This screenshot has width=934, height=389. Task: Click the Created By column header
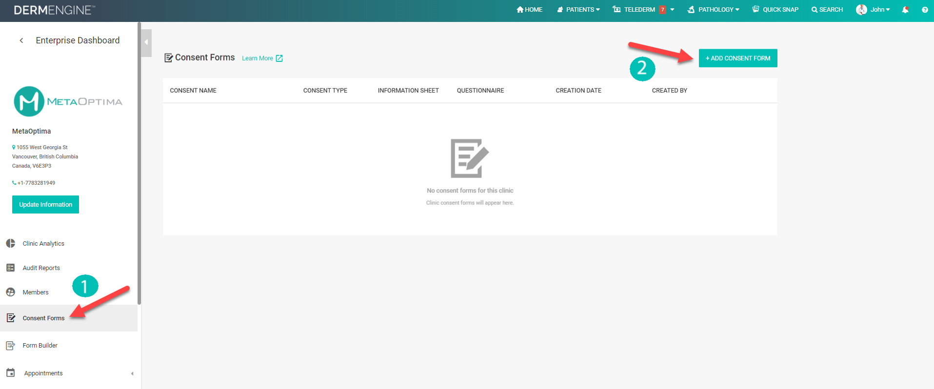click(x=670, y=91)
